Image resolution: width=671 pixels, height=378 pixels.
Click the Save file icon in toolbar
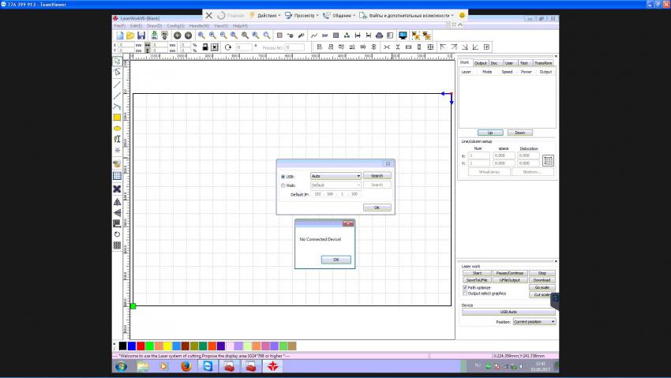[x=141, y=36]
